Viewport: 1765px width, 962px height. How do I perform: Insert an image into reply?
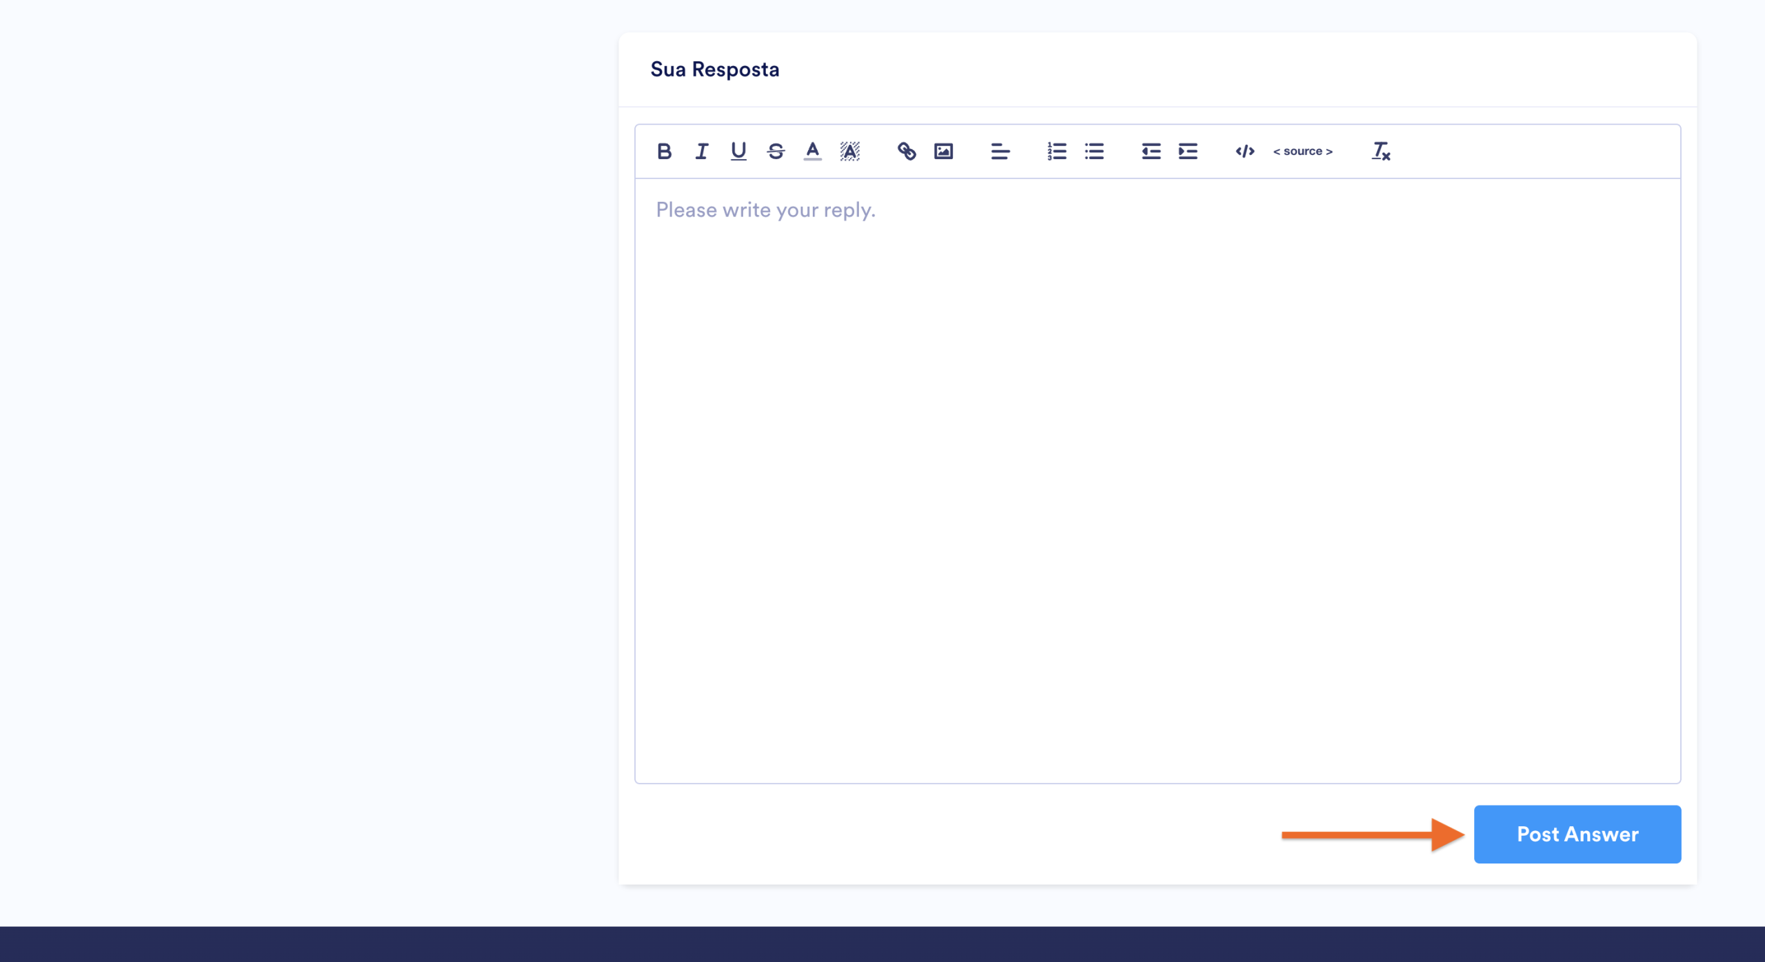[943, 151]
